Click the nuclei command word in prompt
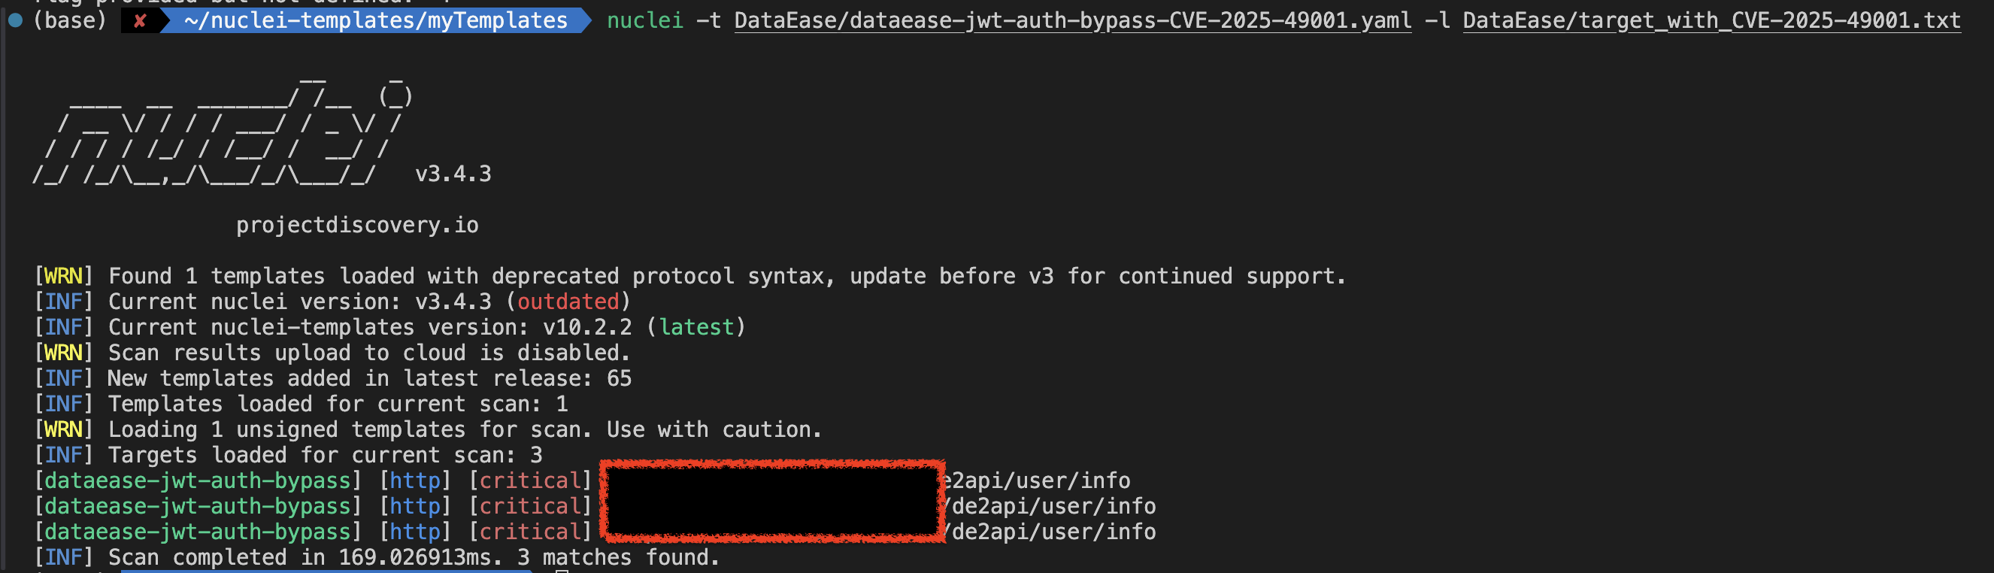The width and height of the screenshot is (1994, 573). tap(645, 21)
